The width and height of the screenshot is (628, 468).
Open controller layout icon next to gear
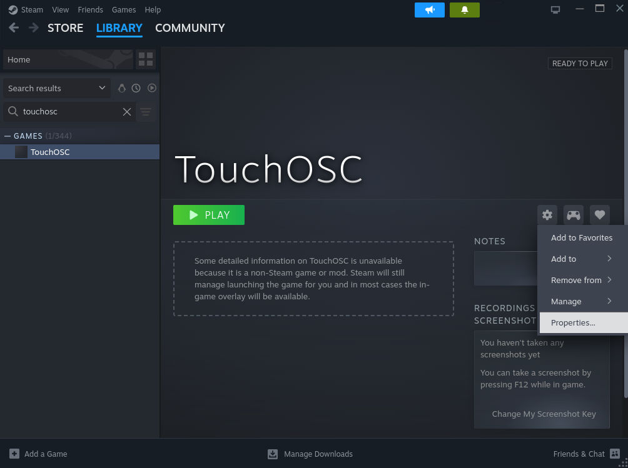tap(574, 215)
